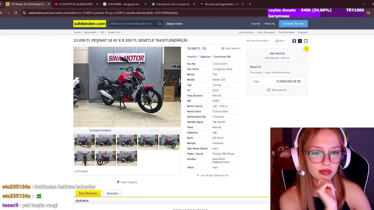This screenshot has width=374, height=210.
Task: Select the İlan Detayları tab
Action: click(88, 193)
